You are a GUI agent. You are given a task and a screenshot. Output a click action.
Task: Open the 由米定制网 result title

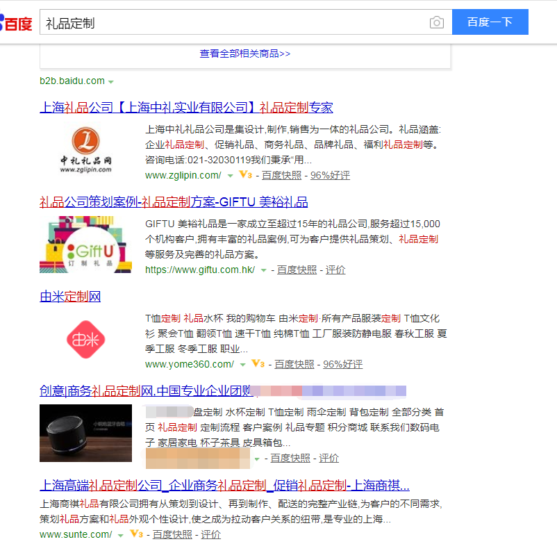coord(70,297)
